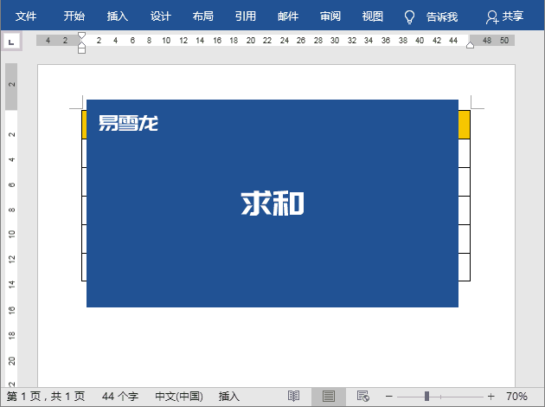545x407 pixels.
Task: Open the 布局 ribbon tab
Action: [203, 16]
